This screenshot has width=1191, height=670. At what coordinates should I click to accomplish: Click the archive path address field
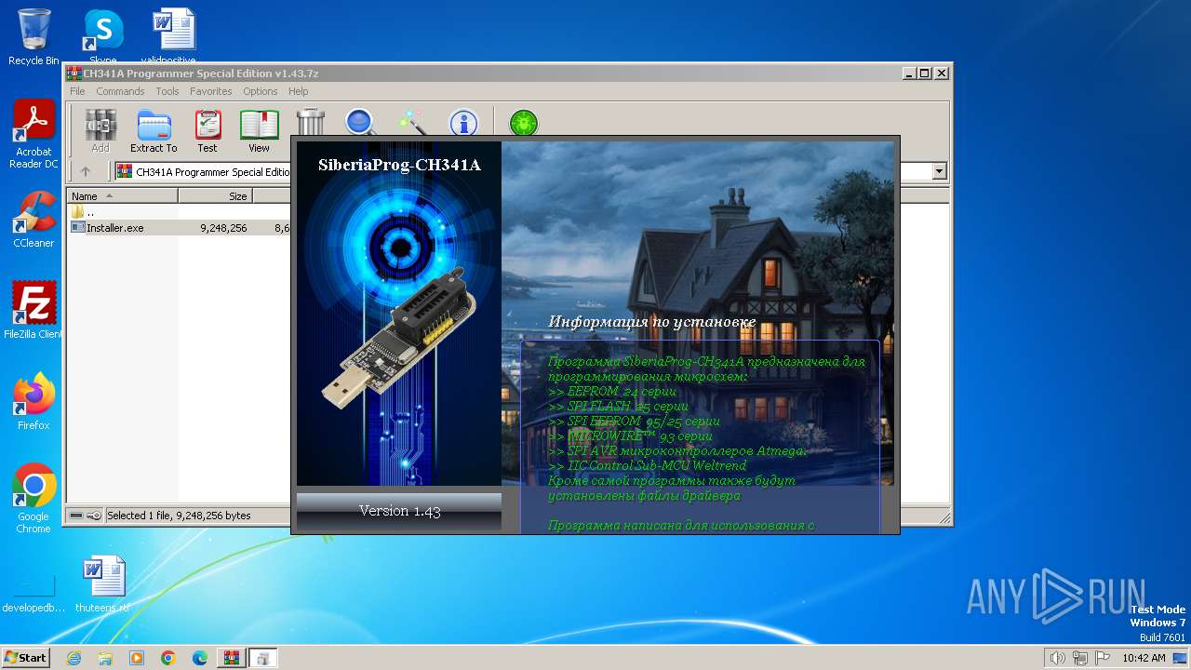[x=212, y=172]
